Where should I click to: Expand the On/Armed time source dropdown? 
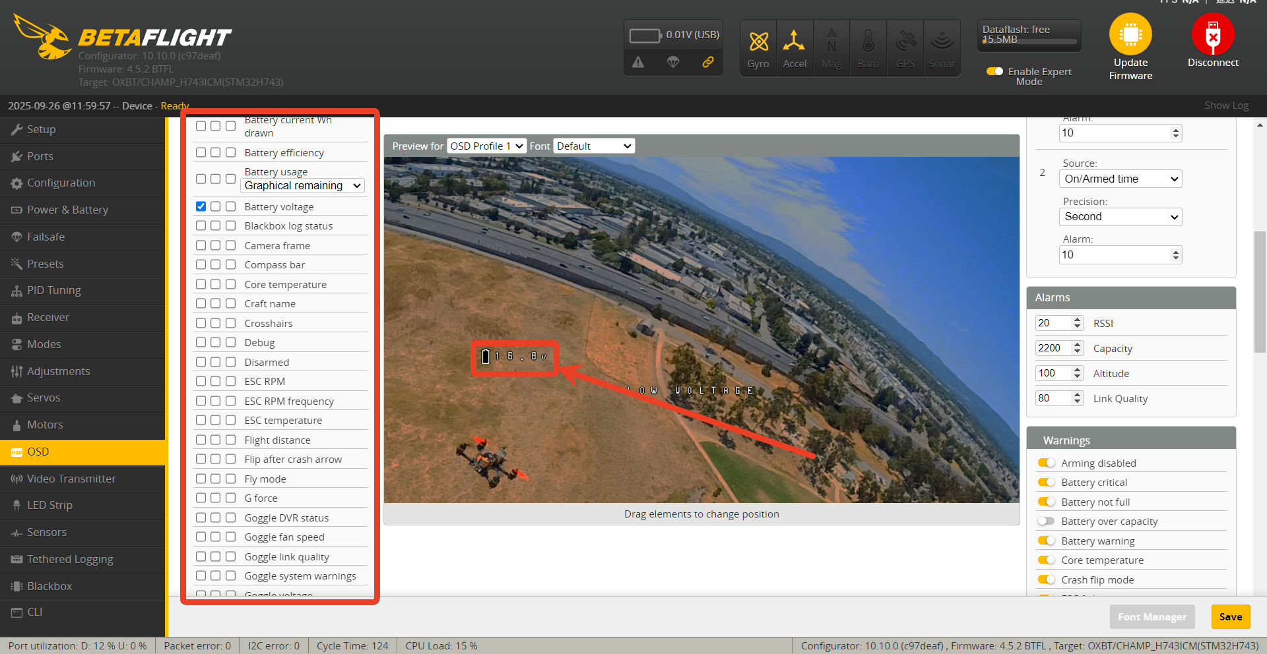[1120, 179]
